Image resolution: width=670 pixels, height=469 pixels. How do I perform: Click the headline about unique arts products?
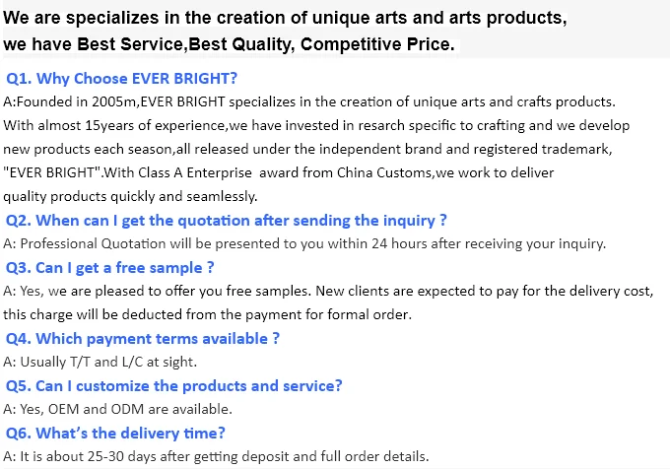(x=286, y=19)
